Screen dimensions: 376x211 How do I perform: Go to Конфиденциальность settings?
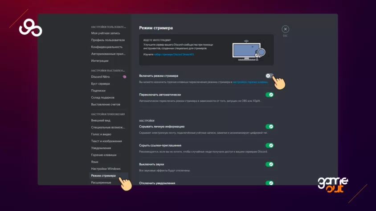click(x=107, y=47)
